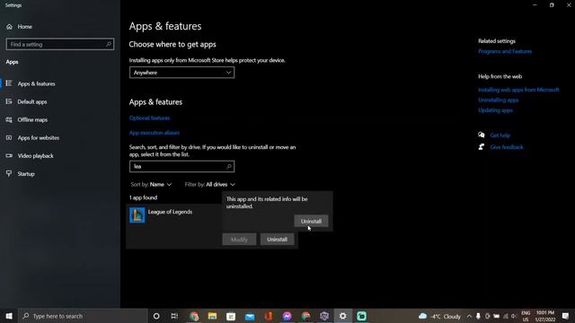Click the Get help link
Image resolution: width=575 pixels, height=323 pixels.
(500, 135)
